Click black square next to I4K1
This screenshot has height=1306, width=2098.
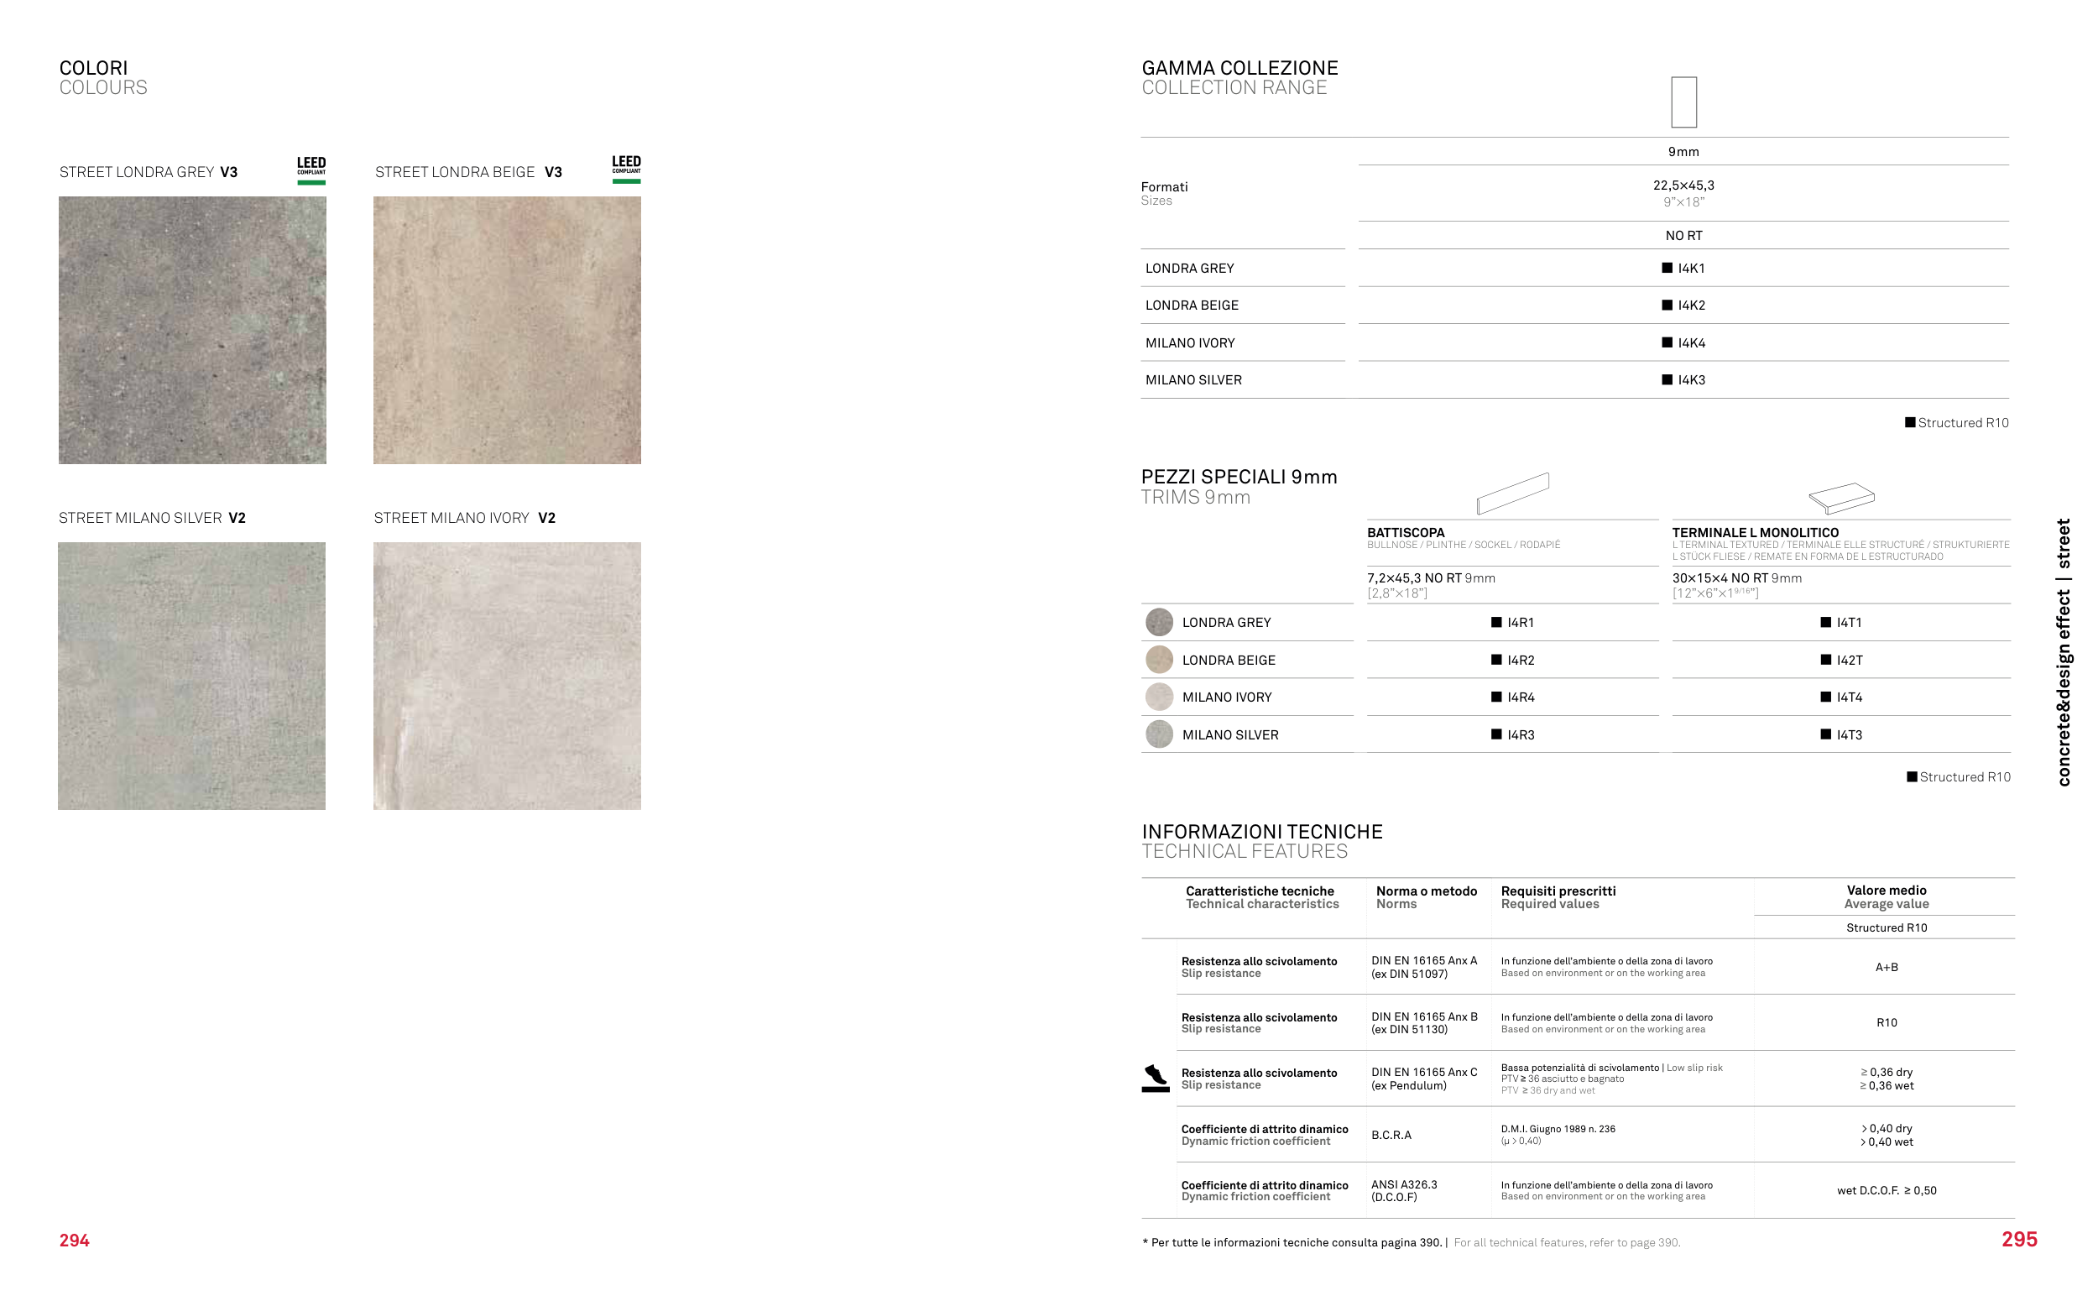click(1667, 268)
